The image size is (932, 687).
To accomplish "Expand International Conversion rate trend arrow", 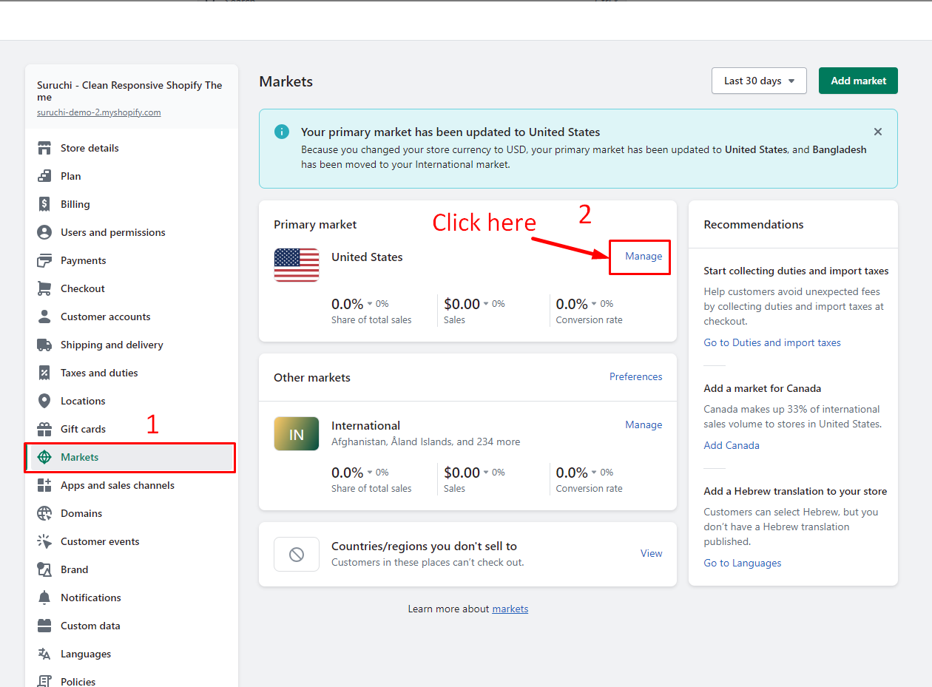I will 595,473.
